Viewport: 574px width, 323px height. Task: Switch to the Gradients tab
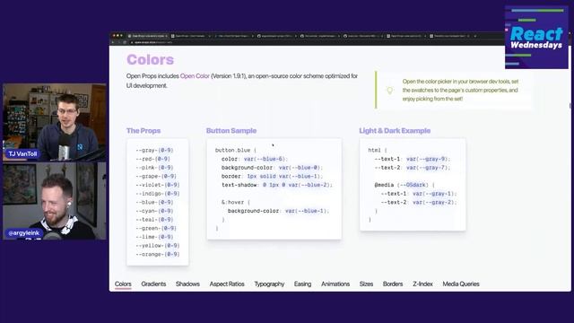[x=153, y=284]
